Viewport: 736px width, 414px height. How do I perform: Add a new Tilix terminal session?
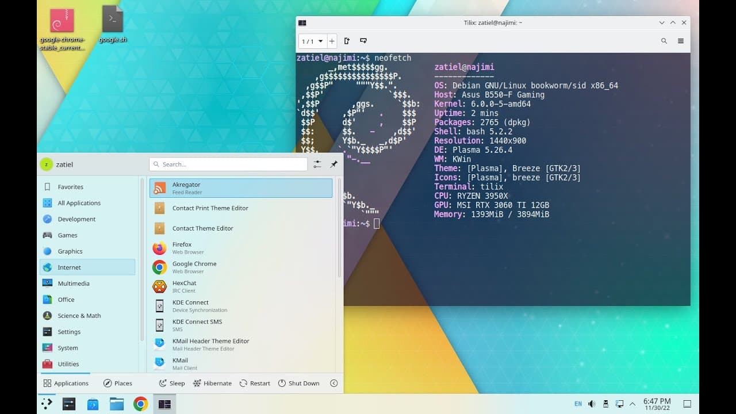pyautogui.click(x=332, y=41)
